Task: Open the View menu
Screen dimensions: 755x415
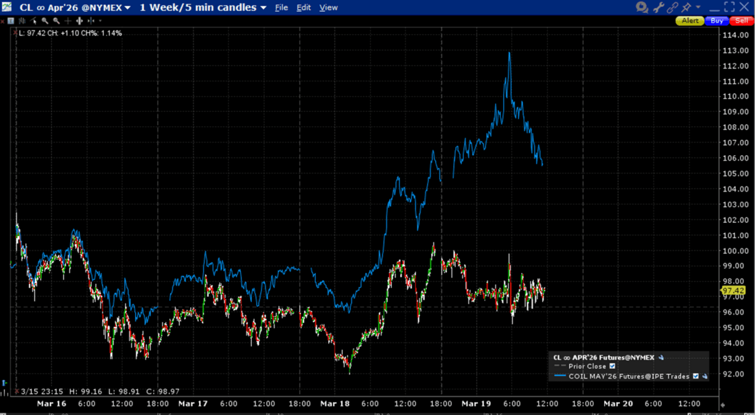Action: pos(328,8)
